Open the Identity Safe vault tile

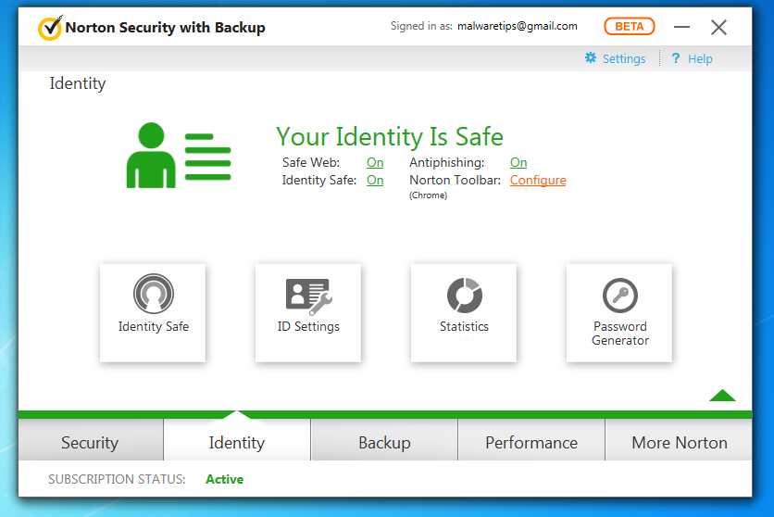tap(153, 312)
